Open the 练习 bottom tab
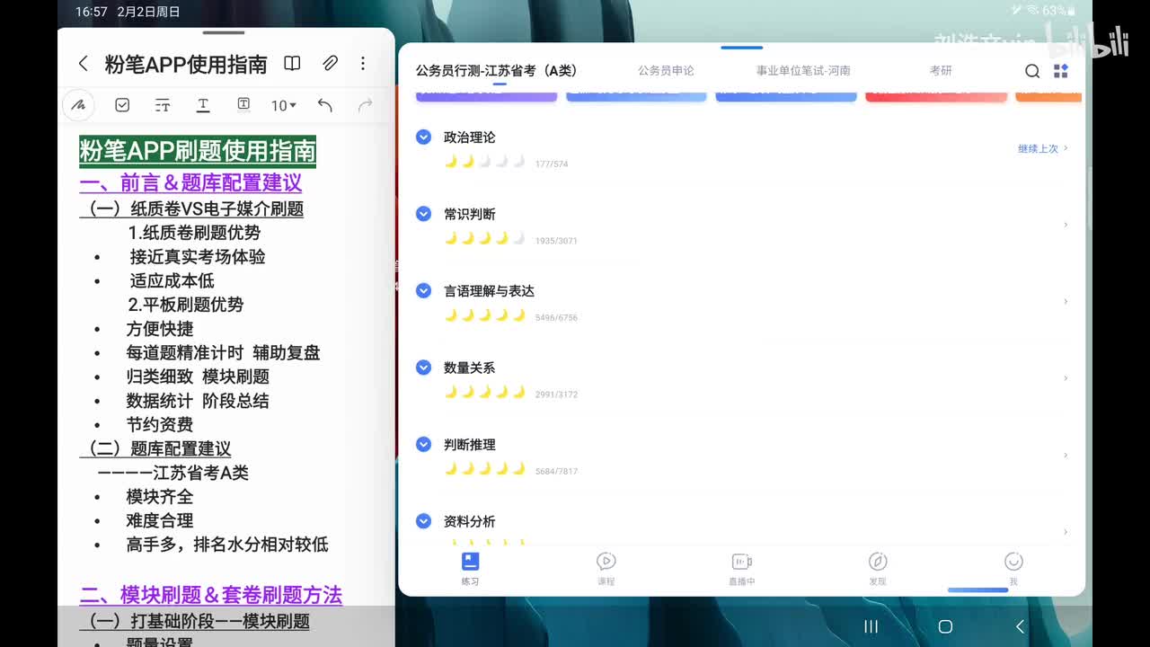Screen dimensions: 1150x647 point(470,569)
